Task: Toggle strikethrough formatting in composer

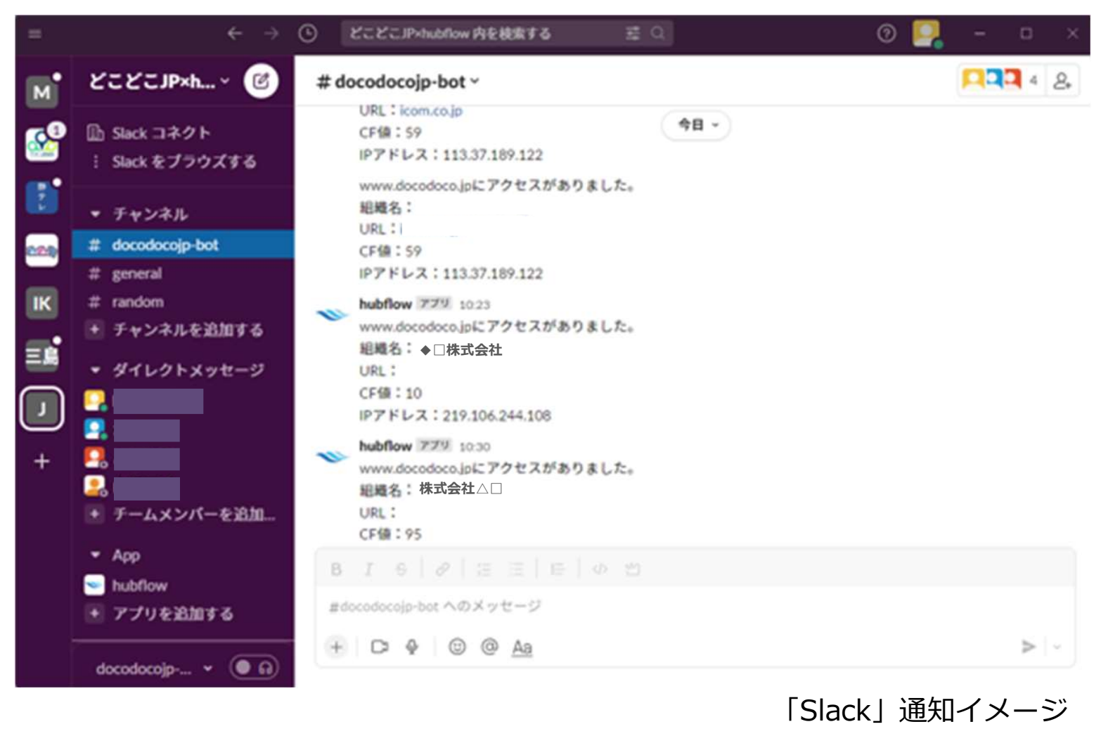Action: coord(401,569)
